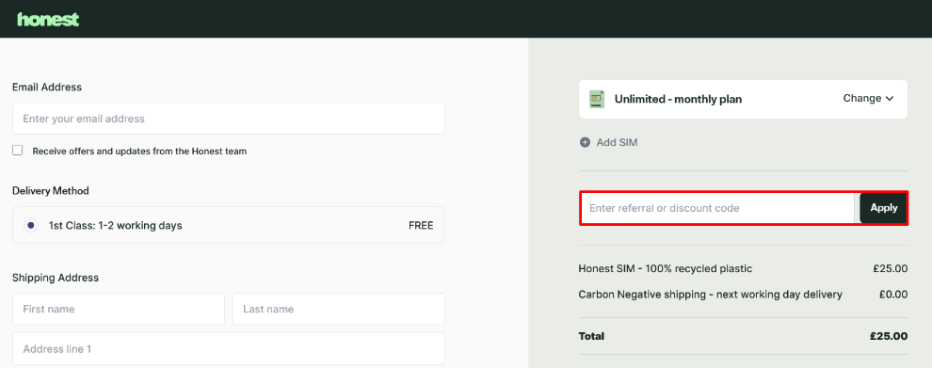The width and height of the screenshot is (932, 368).
Task: Select the FREE delivery price label
Action: pyautogui.click(x=421, y=225)
